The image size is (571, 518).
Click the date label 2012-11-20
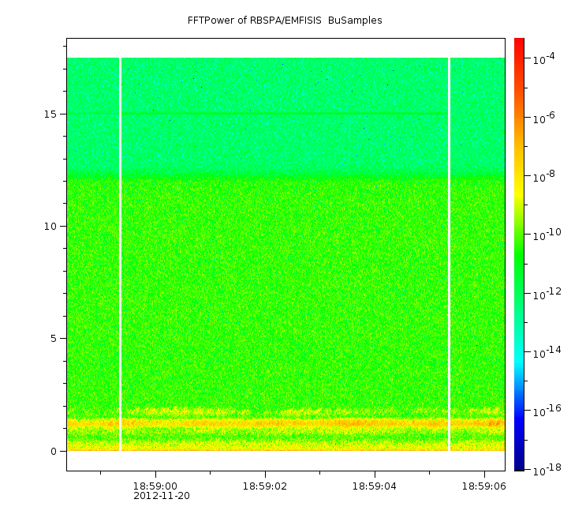pos(162,496)
